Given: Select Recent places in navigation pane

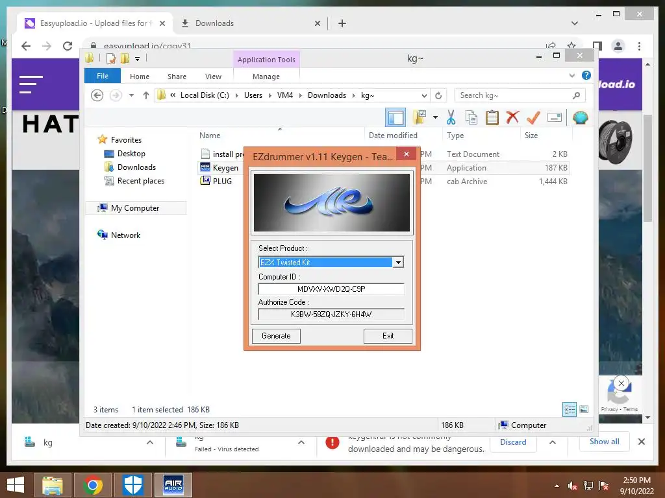Looking at the screenshot, I should pyautogui.click(x=140, y=181).
